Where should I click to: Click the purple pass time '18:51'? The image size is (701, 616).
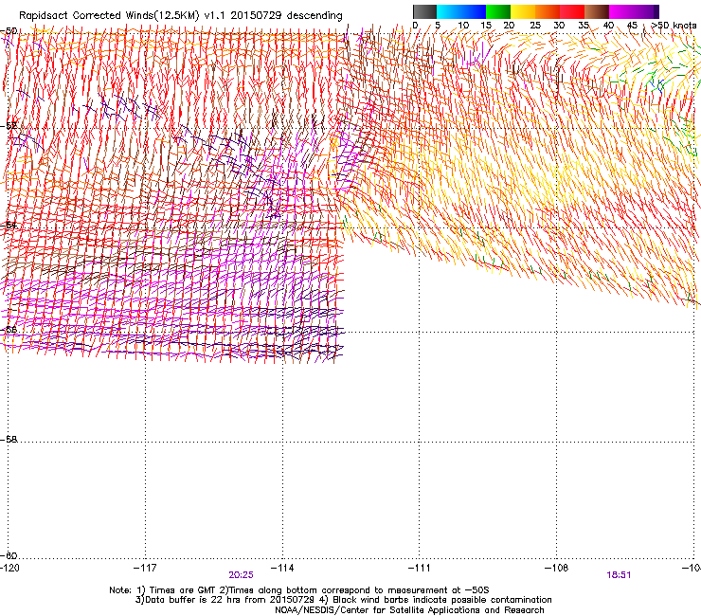tap(619, 575)
